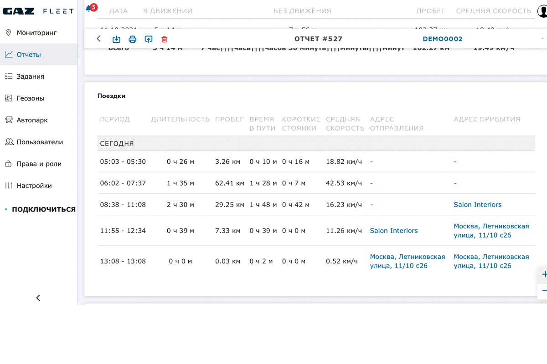This screenshot has height=364, width=547.
Task: Open departure address Летниковская for 13:08 trip
Action: click(x=408, y=261)
